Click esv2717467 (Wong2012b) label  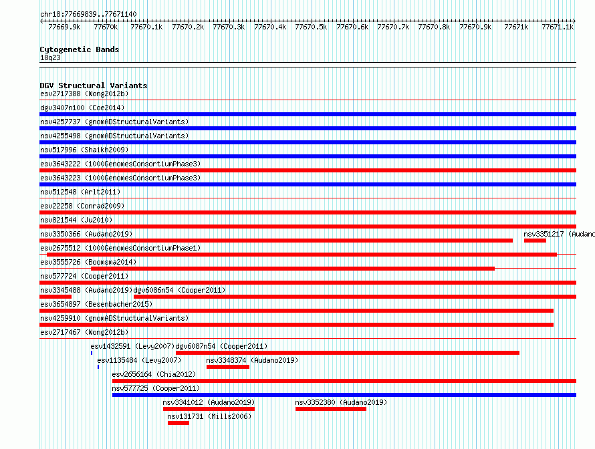point(84,332)
